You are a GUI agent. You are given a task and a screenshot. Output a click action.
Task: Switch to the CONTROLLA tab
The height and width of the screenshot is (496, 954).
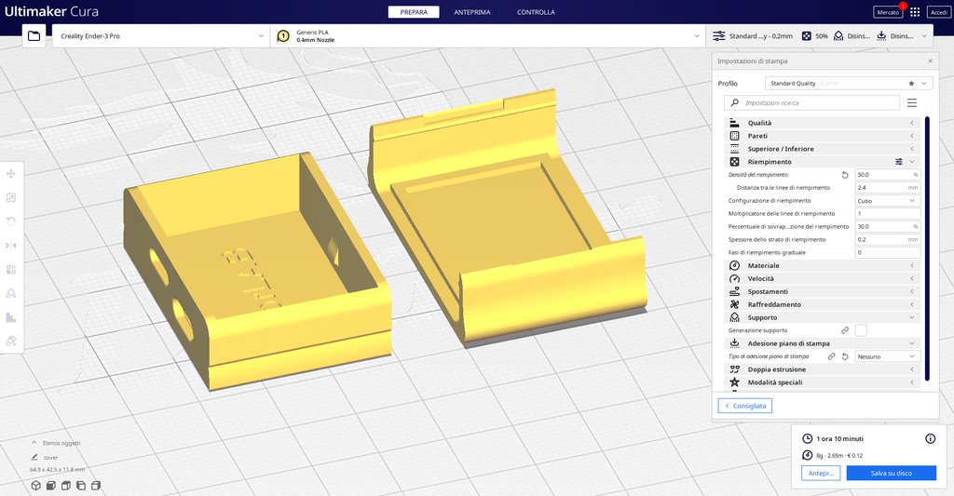[536, 12]
